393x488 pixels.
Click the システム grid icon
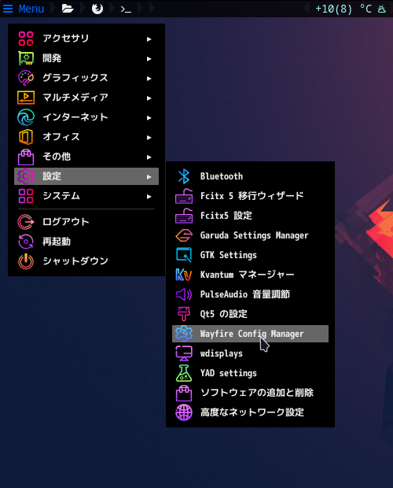[x=26, y=196]
